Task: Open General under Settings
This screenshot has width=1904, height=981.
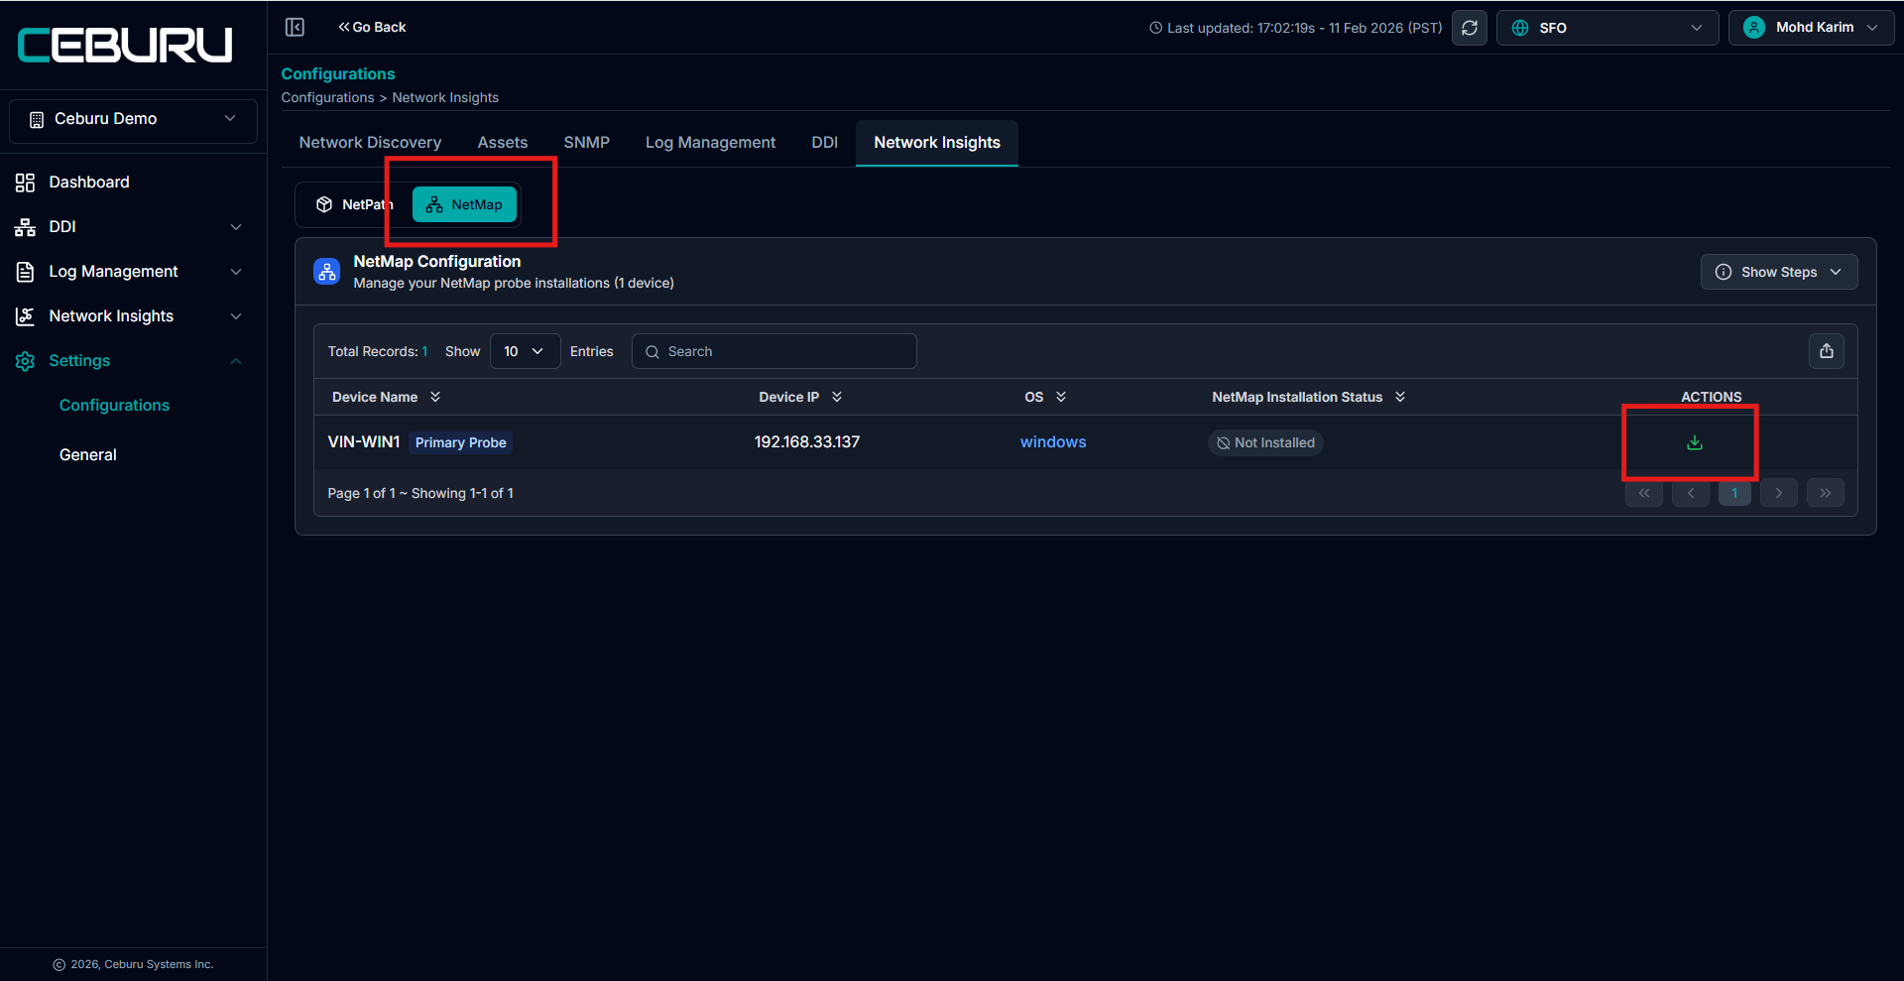Action: point(88,455)
